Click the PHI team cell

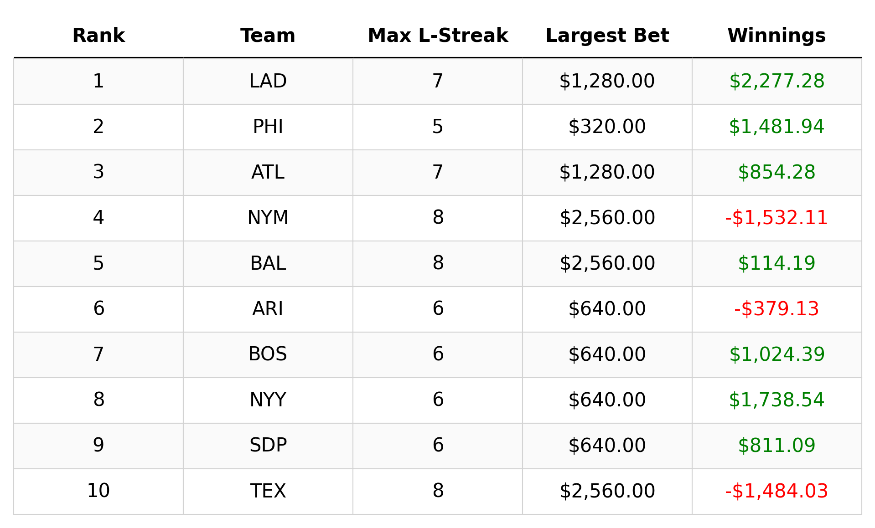click(268, 127)
